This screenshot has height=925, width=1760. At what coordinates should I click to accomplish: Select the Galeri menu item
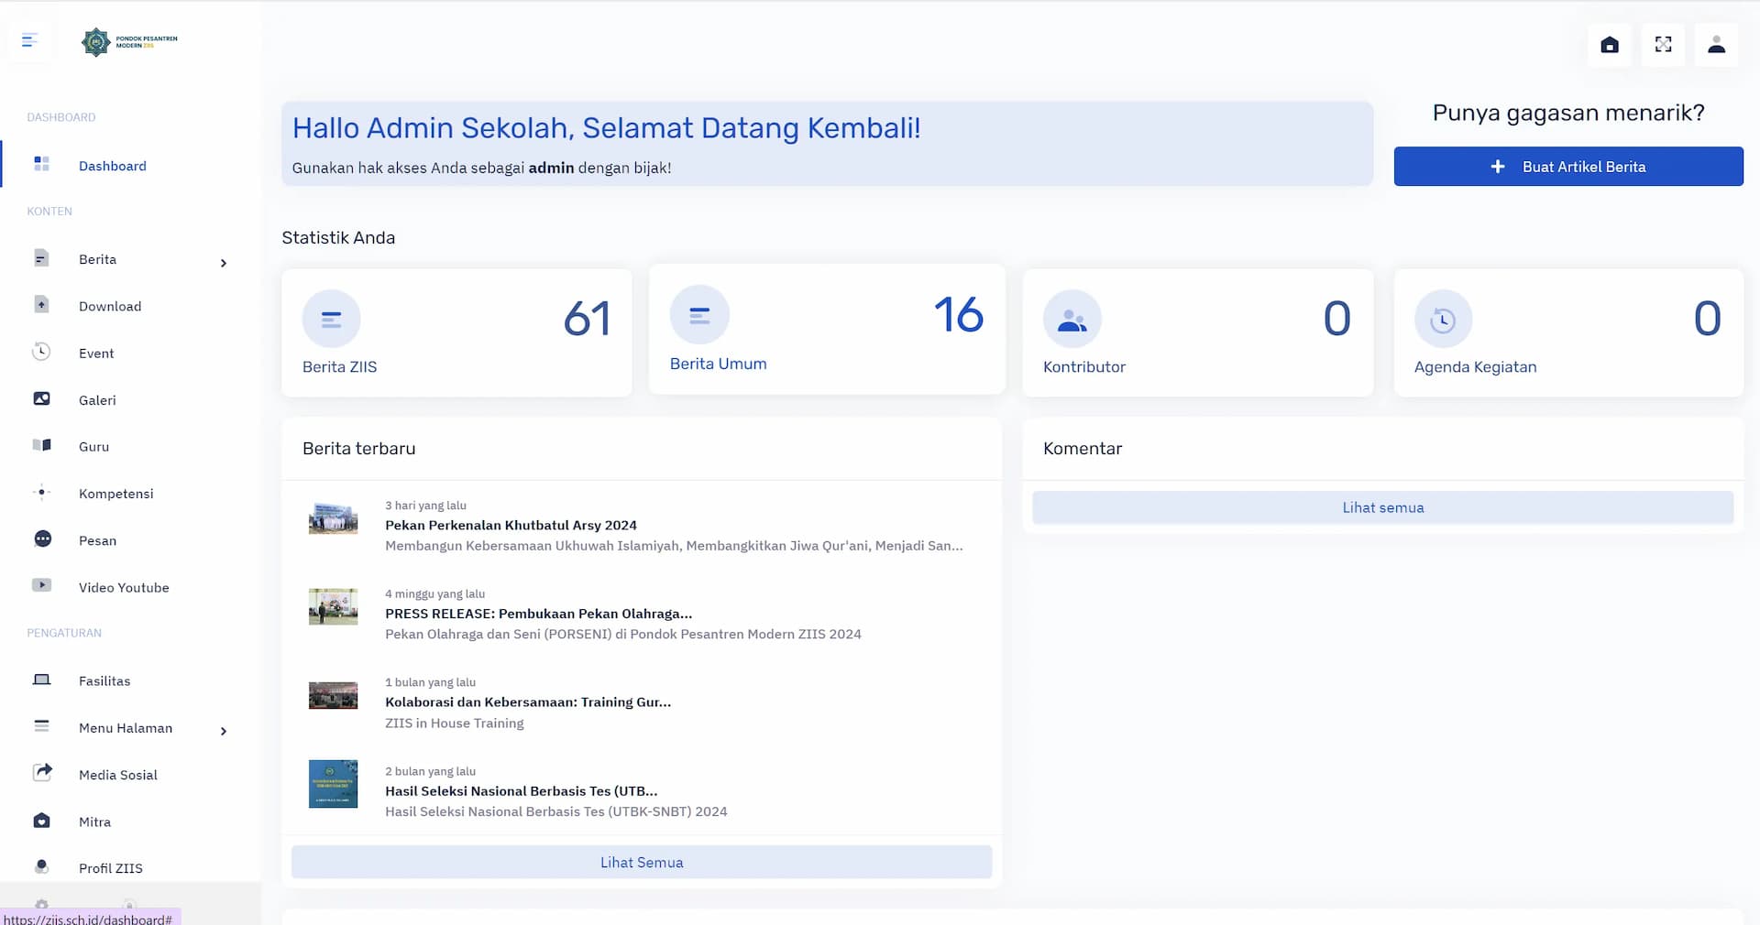coord(97,400)
